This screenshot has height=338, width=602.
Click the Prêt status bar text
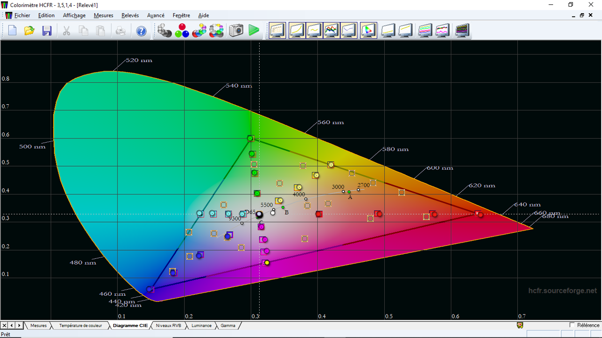6,334
